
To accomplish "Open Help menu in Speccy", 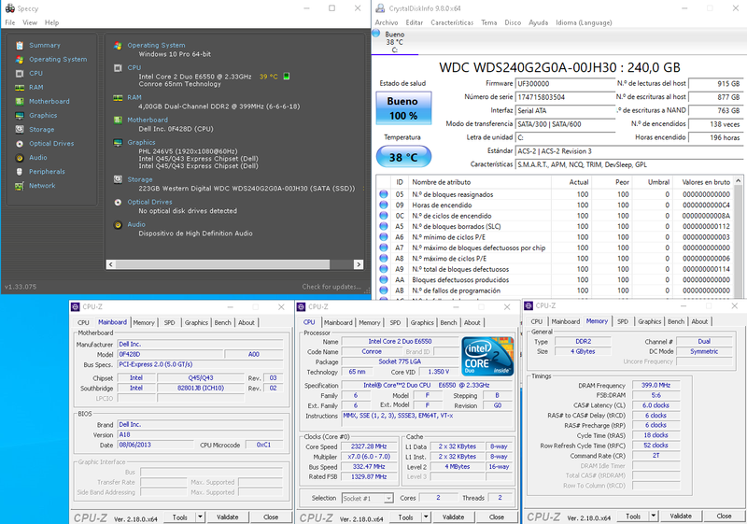I will coord(51,22).
